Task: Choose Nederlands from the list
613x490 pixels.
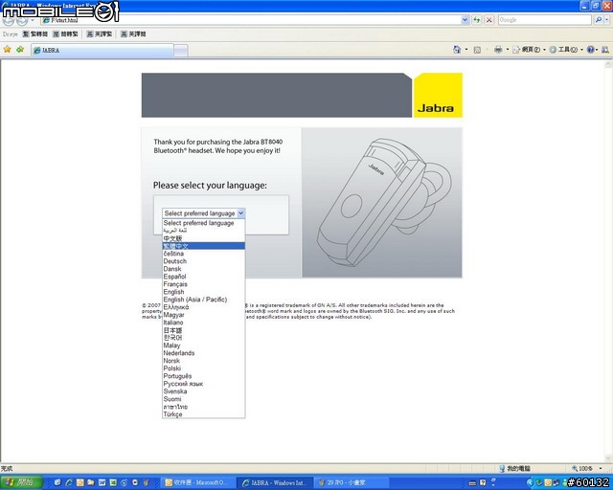Action: coord(204,353)
